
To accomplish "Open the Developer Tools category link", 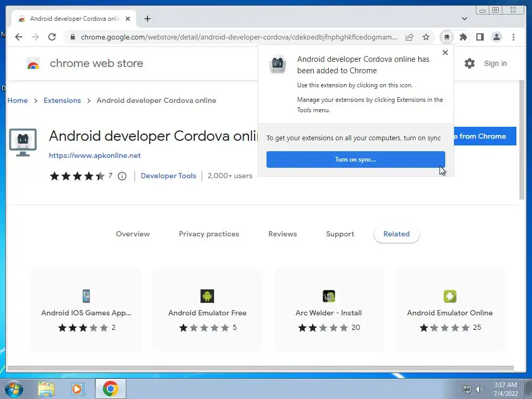I will pos(168,176).
